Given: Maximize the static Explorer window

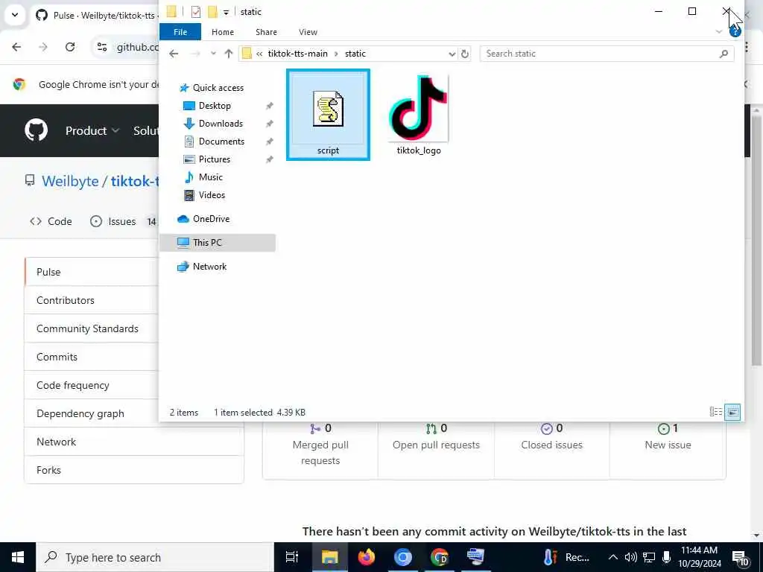Looking at the screenshot, I should coord(692,11).
